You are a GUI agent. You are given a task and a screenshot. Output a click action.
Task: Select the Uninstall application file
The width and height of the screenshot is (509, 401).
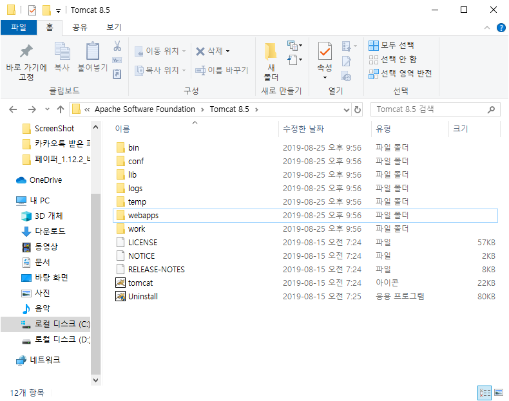pos(305,297)
